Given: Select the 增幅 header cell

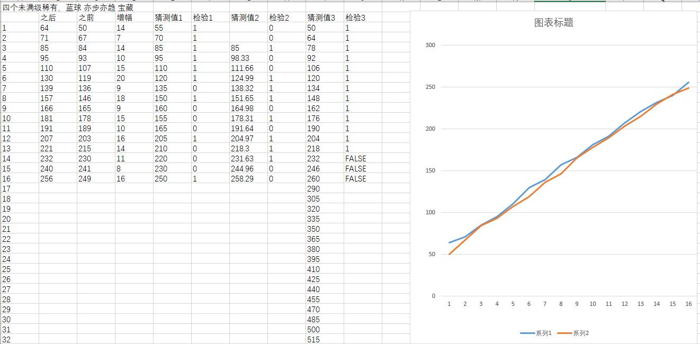Looking at the screenshot, I should coord(124,18).
